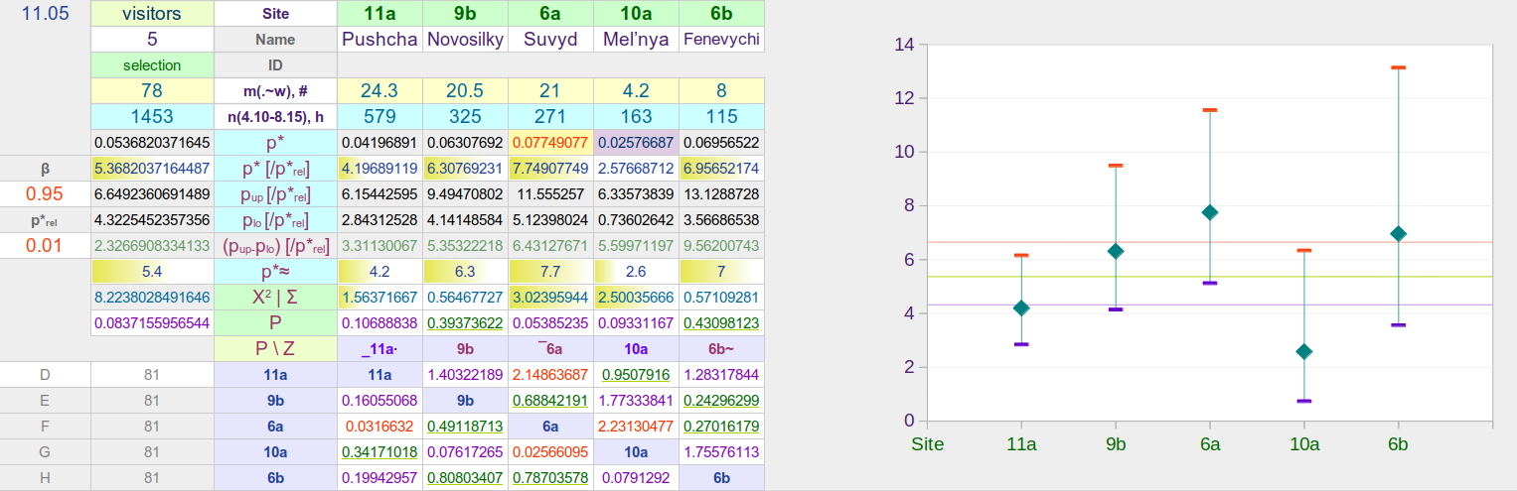Select the Pushcha site name cell
1517x491 pixels.
pos(380,40)
